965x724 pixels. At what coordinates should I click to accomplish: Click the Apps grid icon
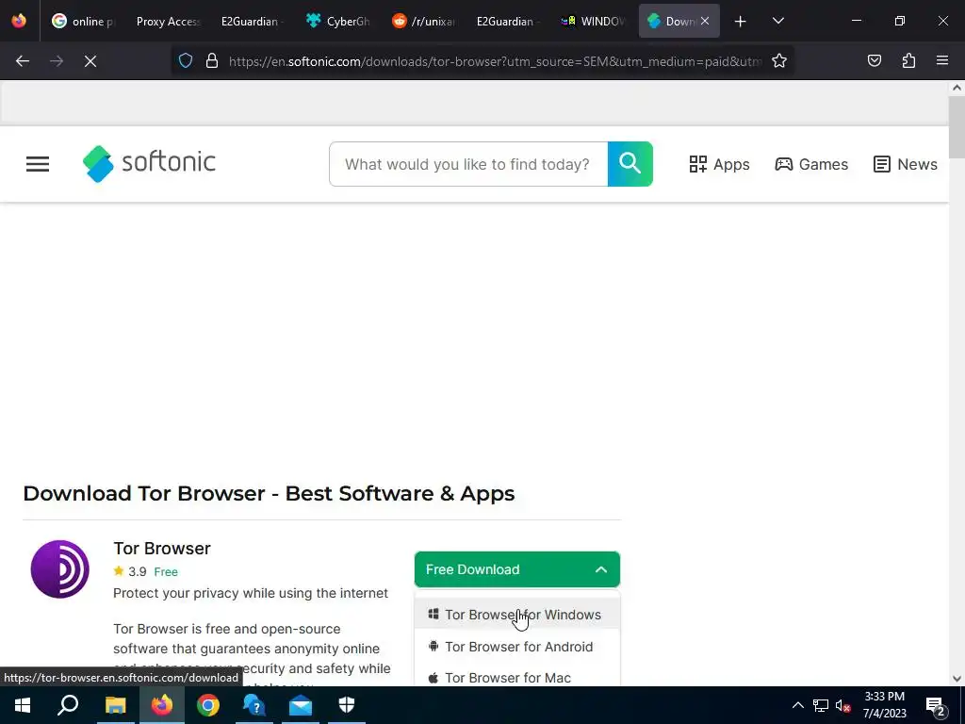(698, 164)
